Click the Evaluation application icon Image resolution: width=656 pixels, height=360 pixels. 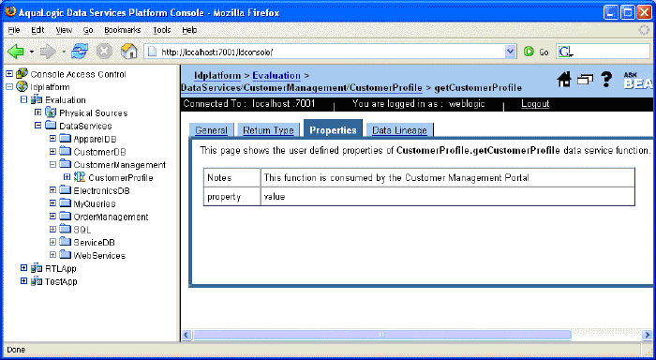[37, 99]
